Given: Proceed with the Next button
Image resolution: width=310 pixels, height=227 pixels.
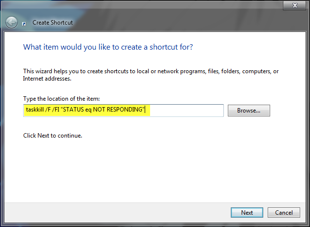Looking at the screenshot, I should tap(247, 212).
